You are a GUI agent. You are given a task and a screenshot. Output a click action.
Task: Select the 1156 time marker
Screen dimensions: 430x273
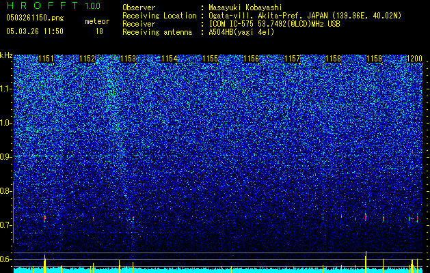click(x=251, y=59)
